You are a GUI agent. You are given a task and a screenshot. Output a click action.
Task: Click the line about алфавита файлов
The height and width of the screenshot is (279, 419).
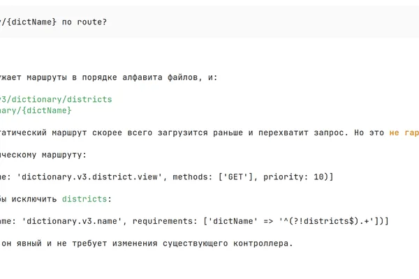coord(109,77)
